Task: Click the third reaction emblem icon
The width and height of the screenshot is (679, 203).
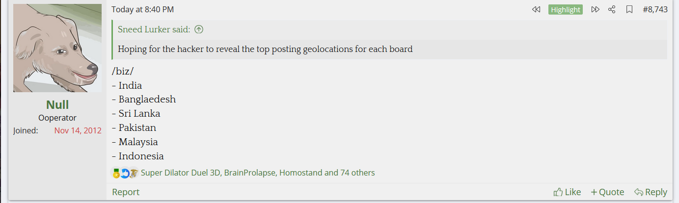Action: [133, 173]
